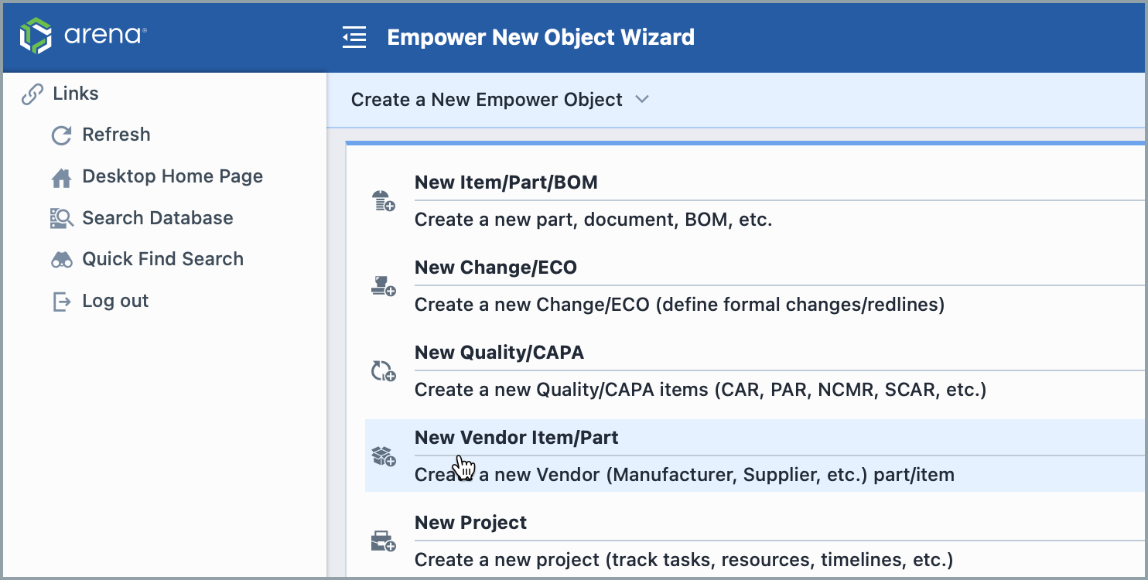Image resolution: width=1148 pixels, height=580 pixels.
Task: Choose New Quality/CAPA from the object list
Action: 498,352
